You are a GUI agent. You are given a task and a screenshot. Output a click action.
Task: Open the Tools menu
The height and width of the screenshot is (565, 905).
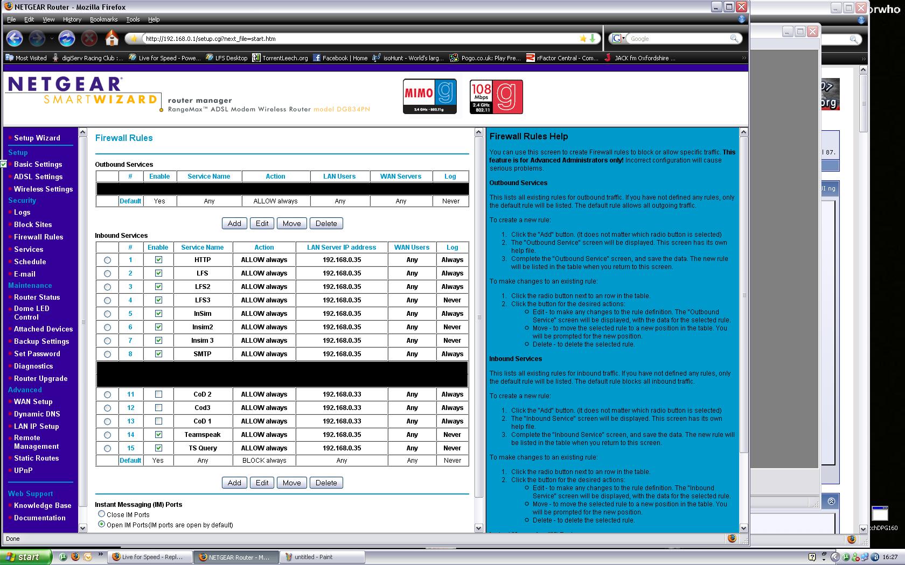(133, 19)
